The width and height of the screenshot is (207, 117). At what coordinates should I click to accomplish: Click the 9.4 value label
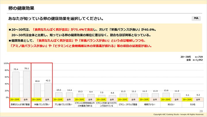coord(91,92)
